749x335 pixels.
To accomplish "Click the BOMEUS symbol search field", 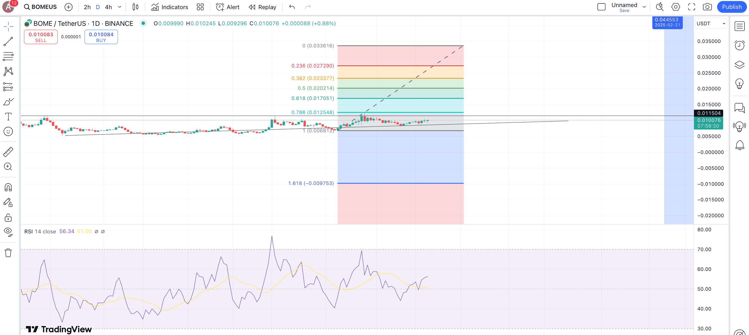I will coord(41,7).
